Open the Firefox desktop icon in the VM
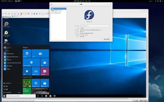The height and width of the screenshot is (102, 164). [6, 24]
